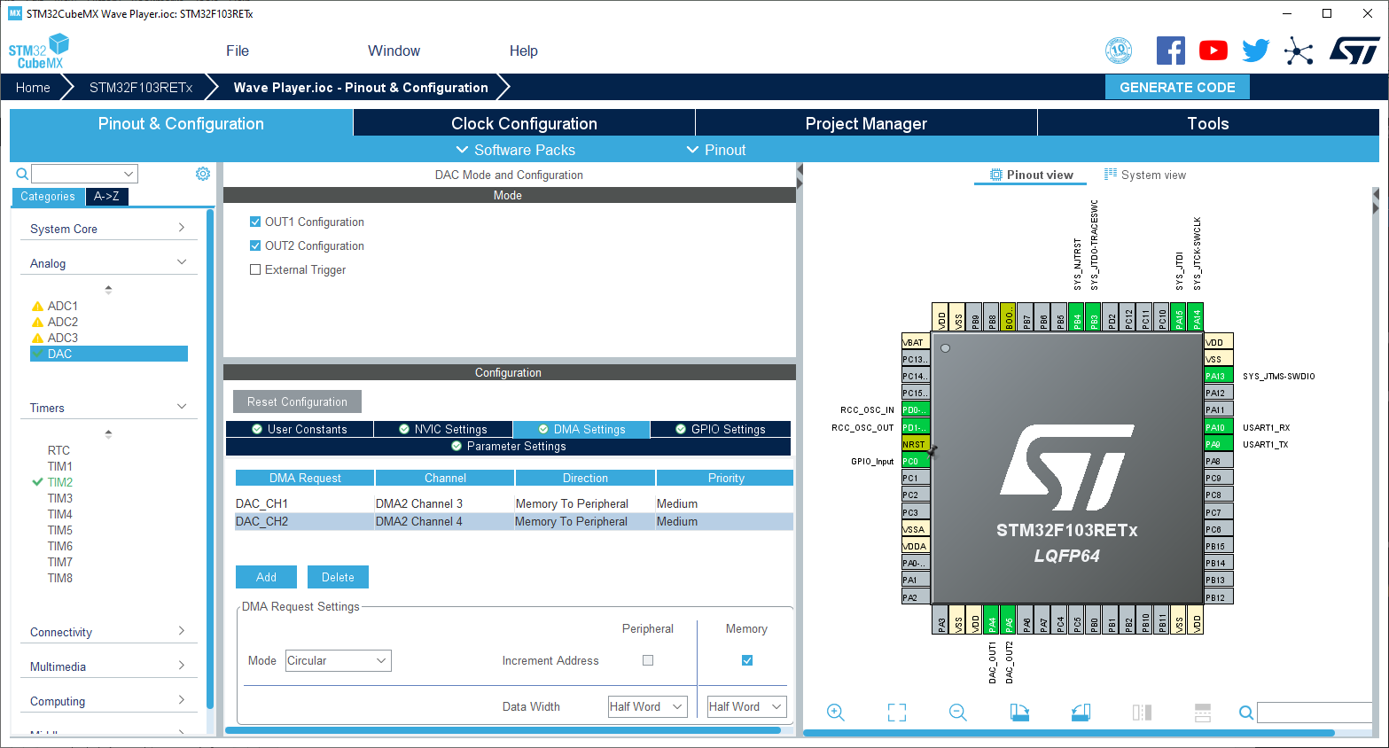Open Memory data width dropdown
Image resolution: width=1389 pixels, height=748 pixels.
click(747, 706)
